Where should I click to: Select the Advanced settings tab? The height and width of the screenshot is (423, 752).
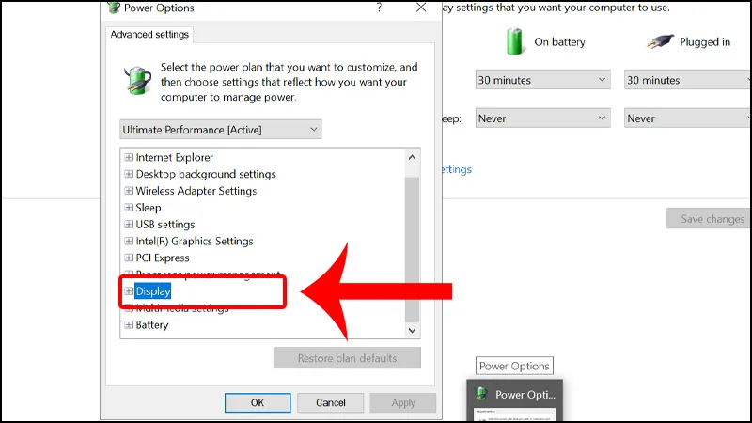click(x=149, y=35)
